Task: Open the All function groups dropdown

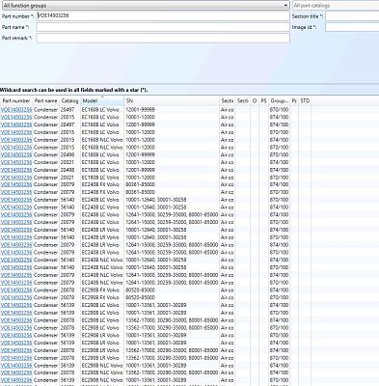Action: tap(145, 5)
